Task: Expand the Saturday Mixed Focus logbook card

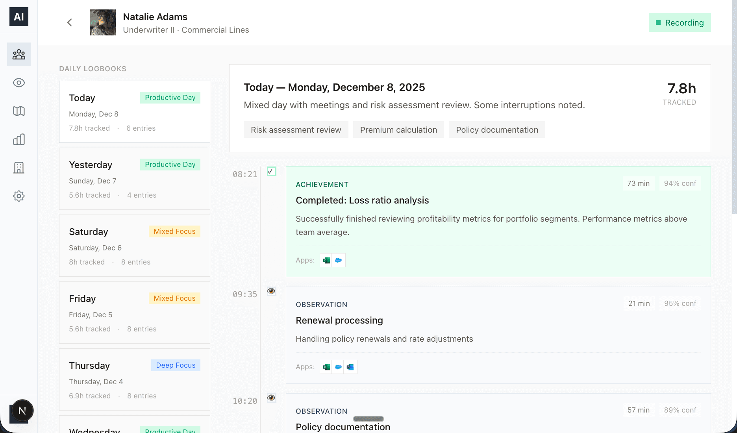Action: tap(134, 246)
